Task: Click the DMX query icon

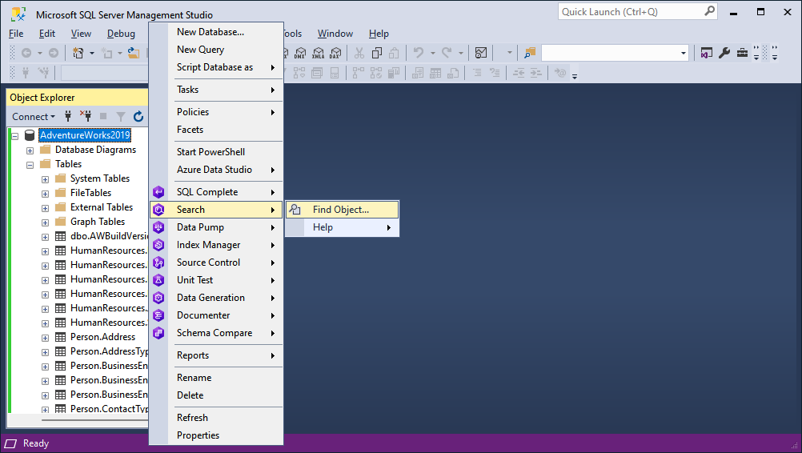Action: pyautogui.click(x=300, y=53)
